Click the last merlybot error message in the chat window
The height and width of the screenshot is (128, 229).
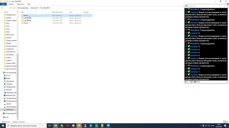click(x=206, y=77)
